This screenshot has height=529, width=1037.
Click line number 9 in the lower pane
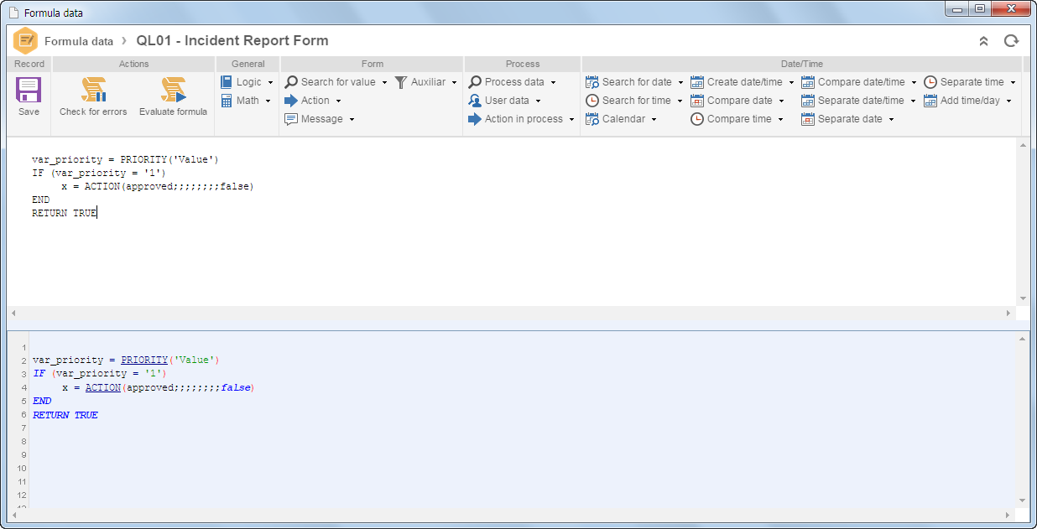25,454
